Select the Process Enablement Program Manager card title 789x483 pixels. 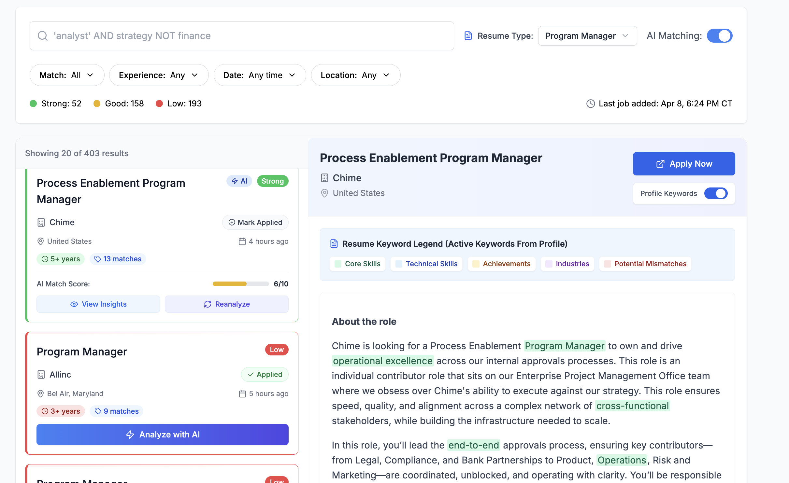click(x=111, y=191)
